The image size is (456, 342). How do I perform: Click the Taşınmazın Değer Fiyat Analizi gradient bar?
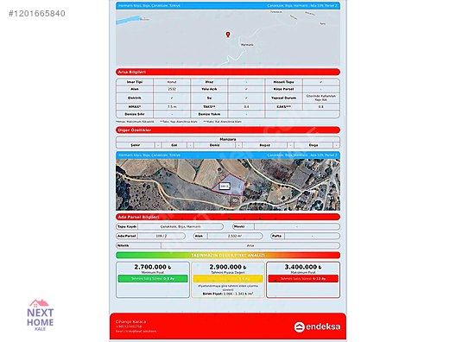click(228, 255)
